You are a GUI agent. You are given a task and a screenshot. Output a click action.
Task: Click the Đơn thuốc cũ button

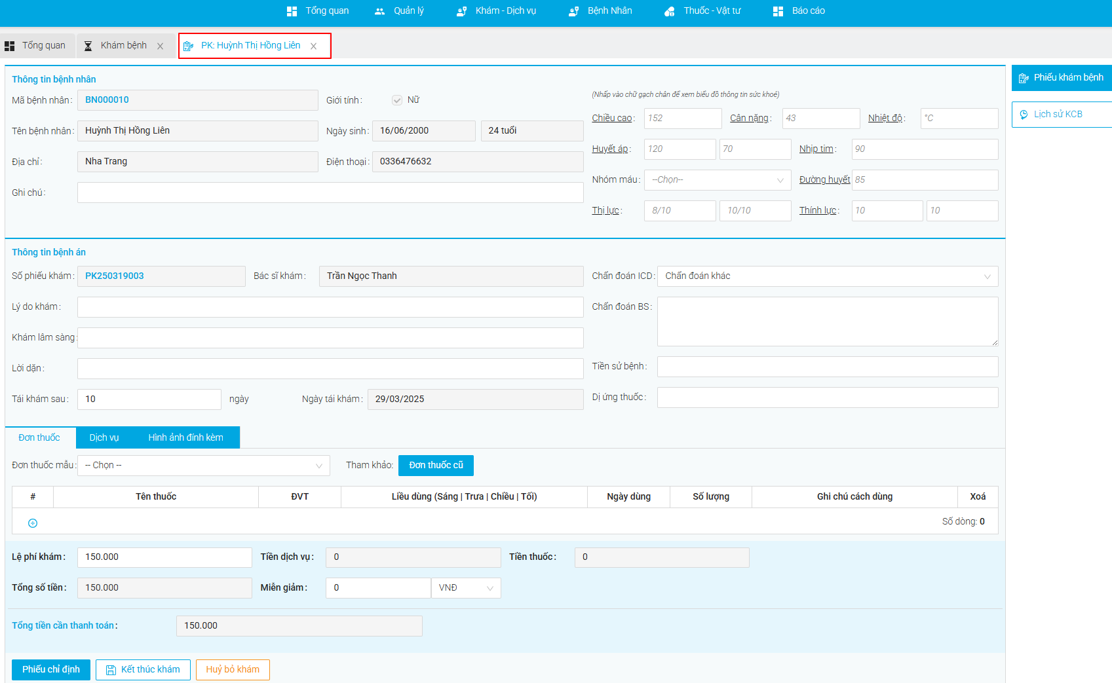point(436,466)
